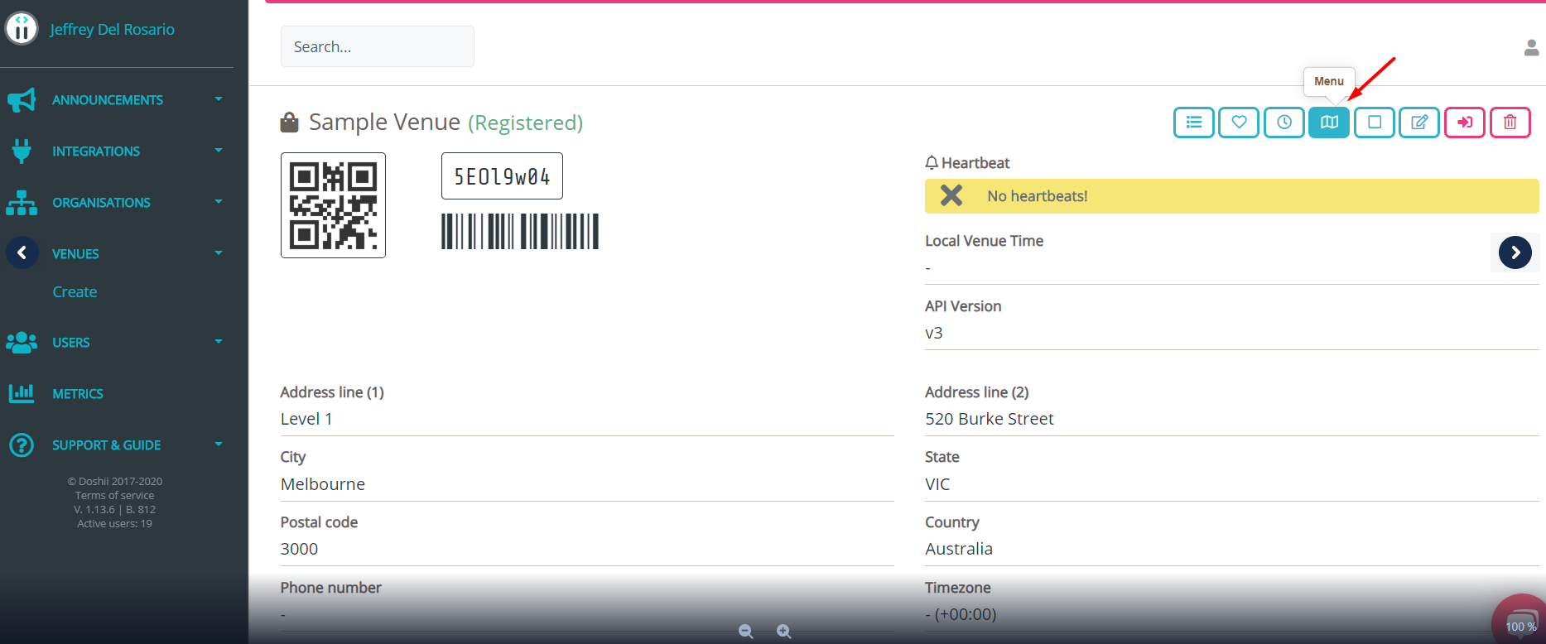Click the venue barcode image
1546x644 pixels.
520,231
